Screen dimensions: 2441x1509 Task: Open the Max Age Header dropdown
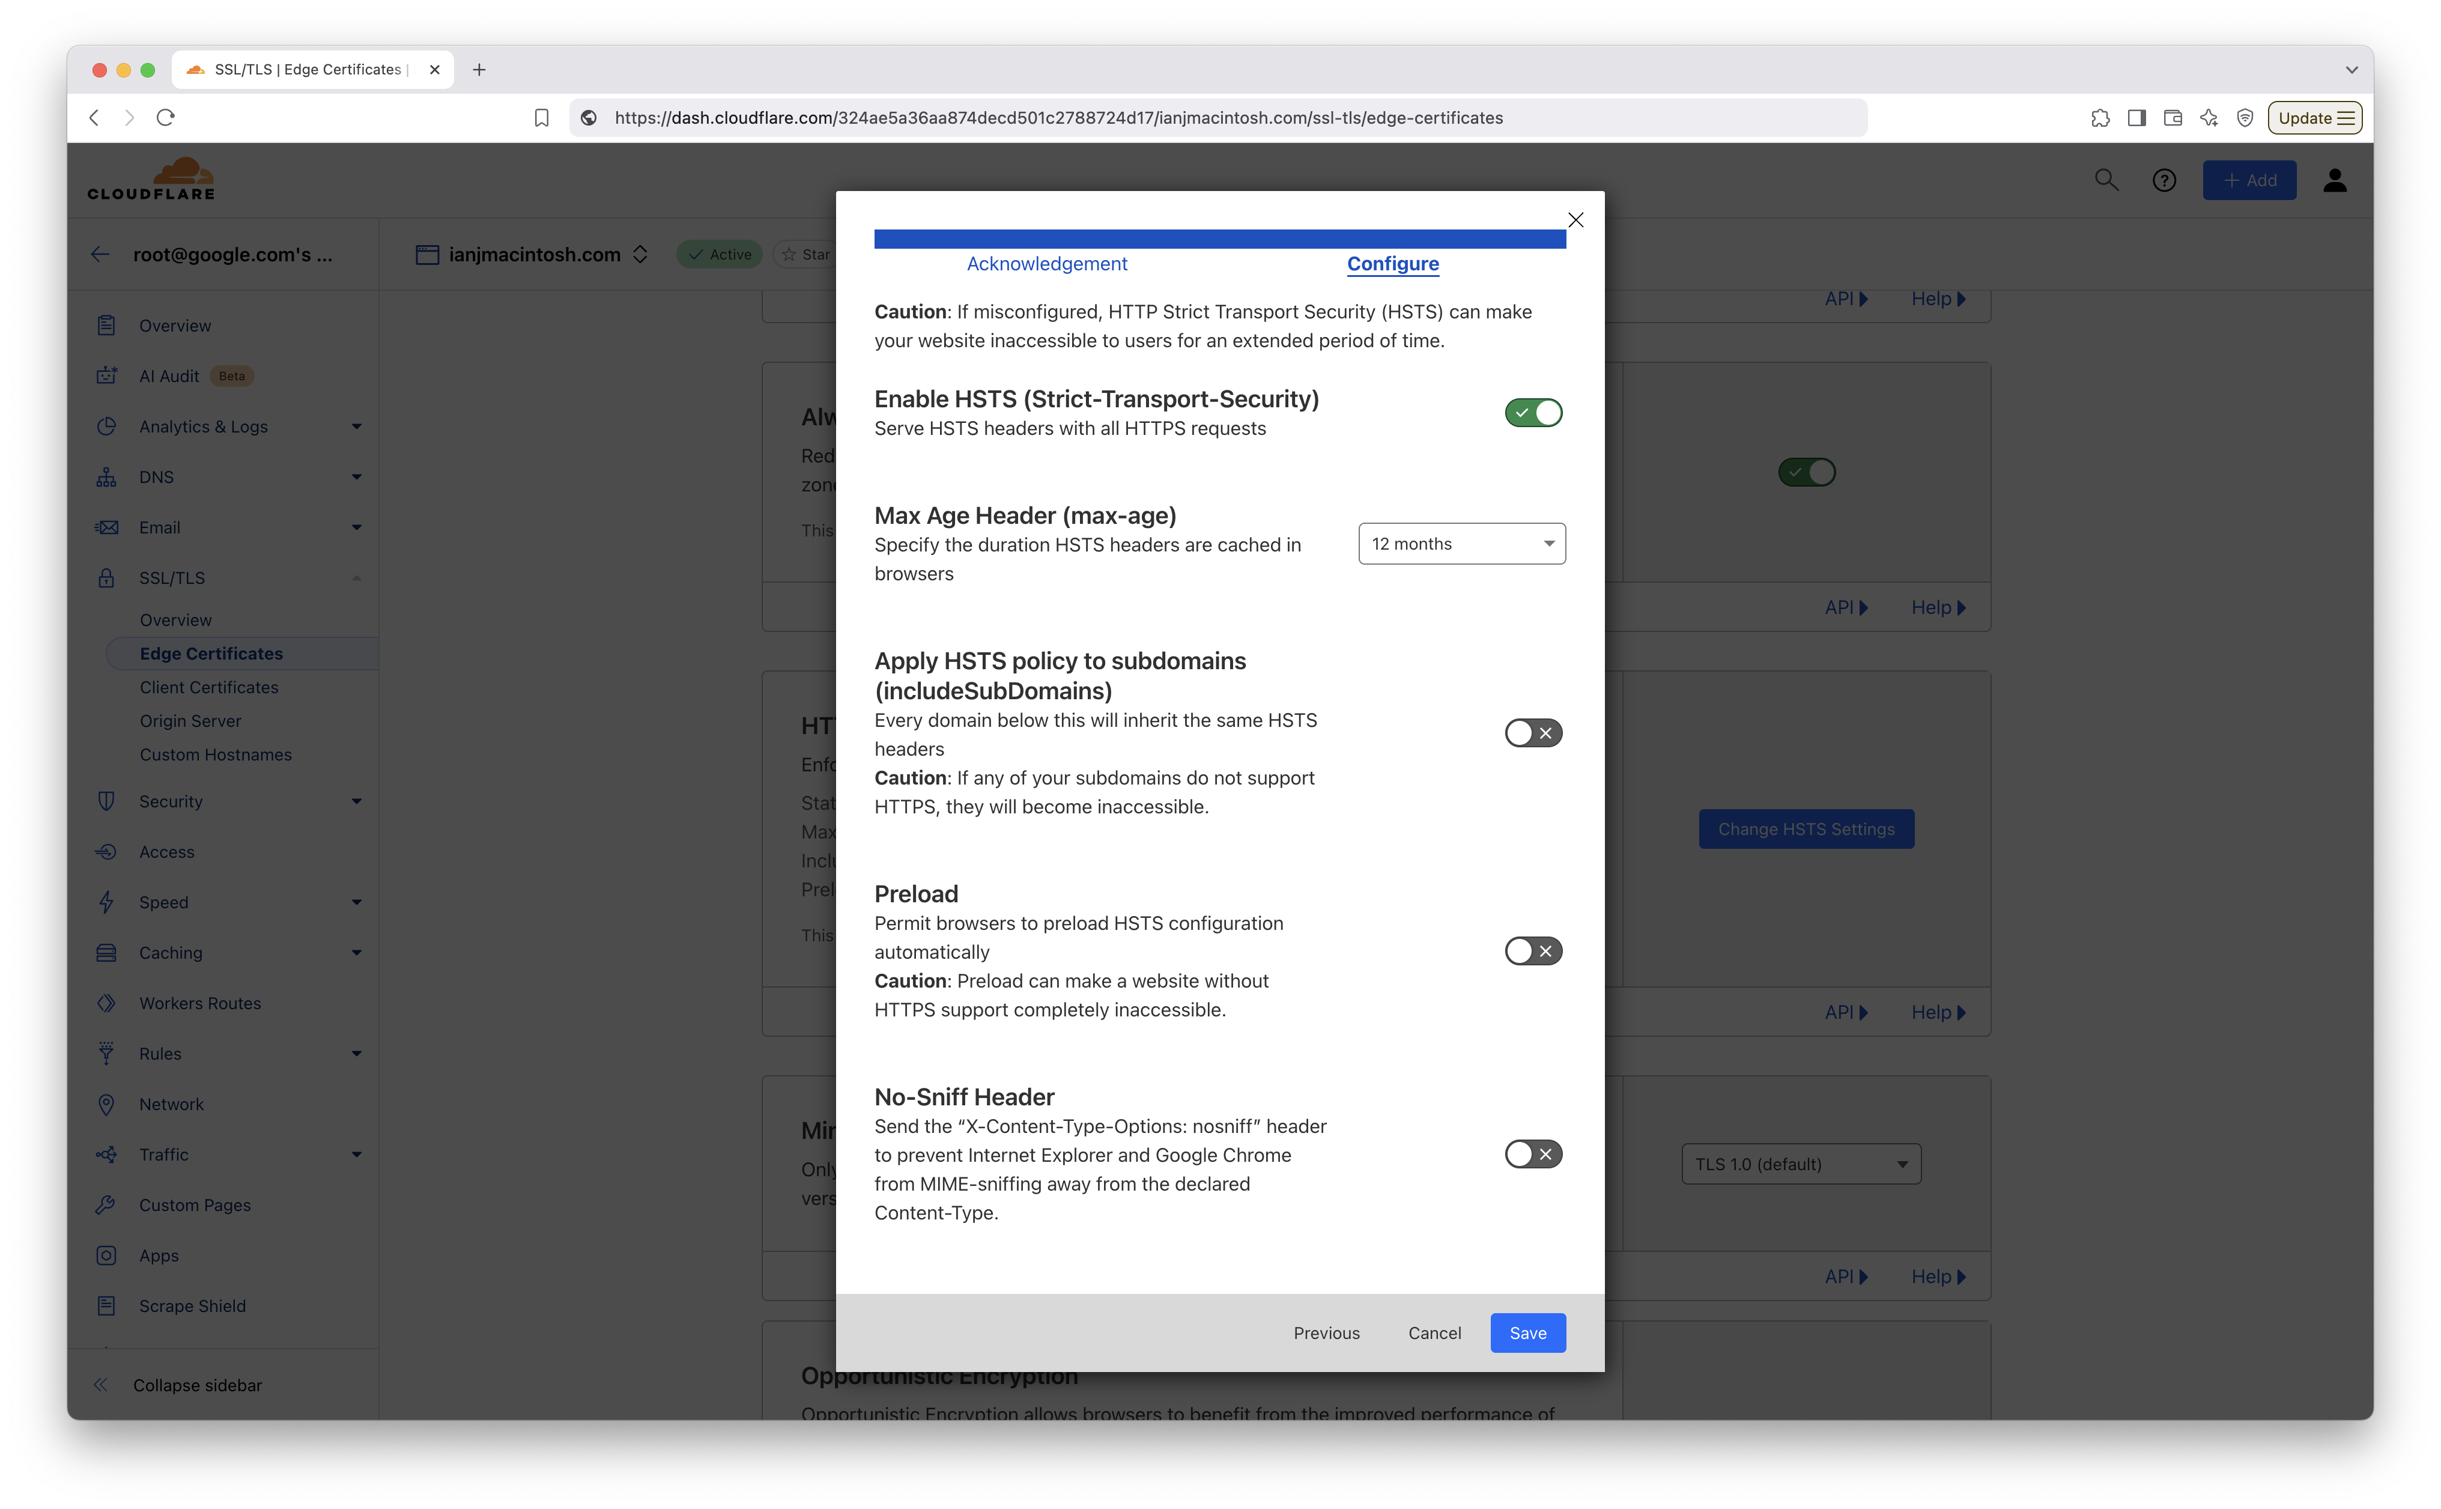(x=1461, y=544)
